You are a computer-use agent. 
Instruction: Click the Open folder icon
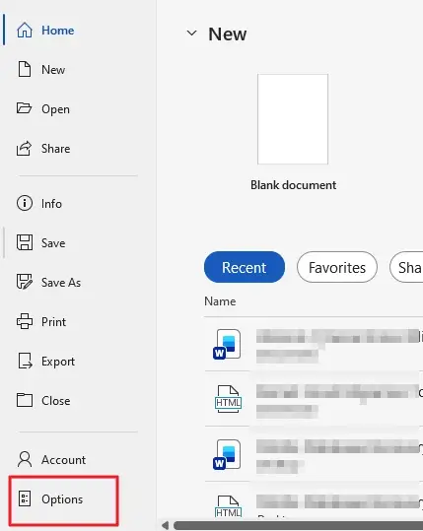tap(24, 108)
